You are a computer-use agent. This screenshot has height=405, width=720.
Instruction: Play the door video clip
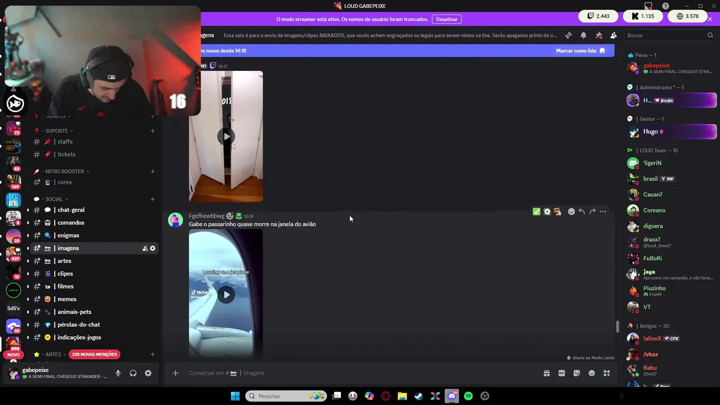coord(226,136)
